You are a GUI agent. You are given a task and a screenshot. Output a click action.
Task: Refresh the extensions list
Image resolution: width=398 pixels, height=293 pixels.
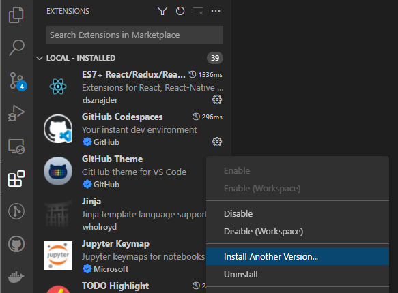click(180, 11)
